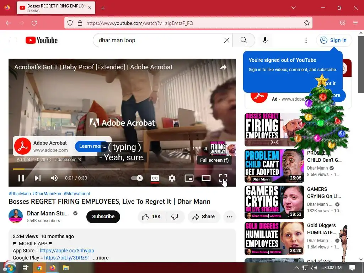Screen dimensions: 364x273
Task: Open Gold Diggers Humiliate Employees thumbnail
Action: (274, 239)
